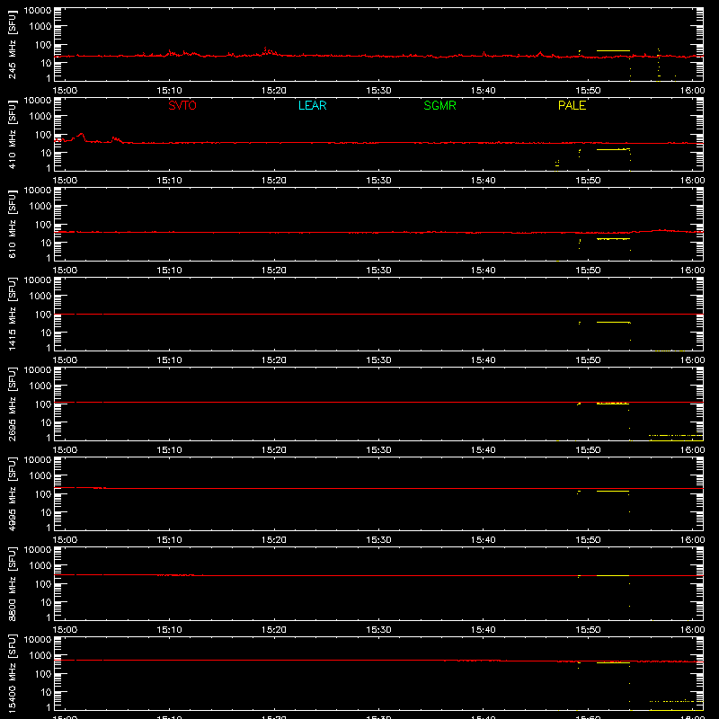Click 15:40 label below the 4995 MHz plot

tap(484, 540)
